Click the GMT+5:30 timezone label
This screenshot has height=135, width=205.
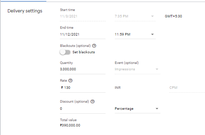[173, 16]
